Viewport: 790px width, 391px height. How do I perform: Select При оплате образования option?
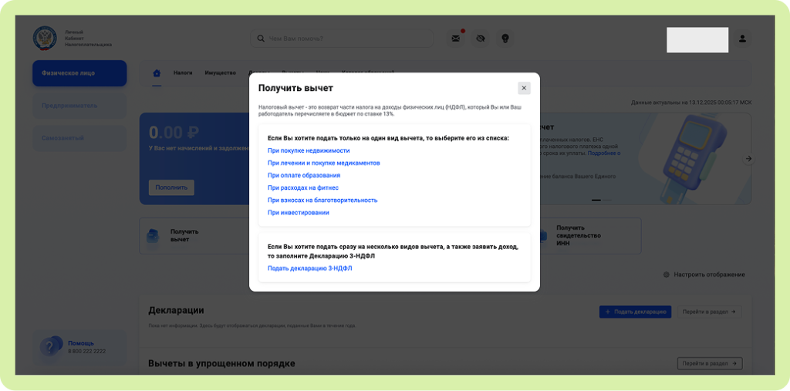tap(304, 176)
